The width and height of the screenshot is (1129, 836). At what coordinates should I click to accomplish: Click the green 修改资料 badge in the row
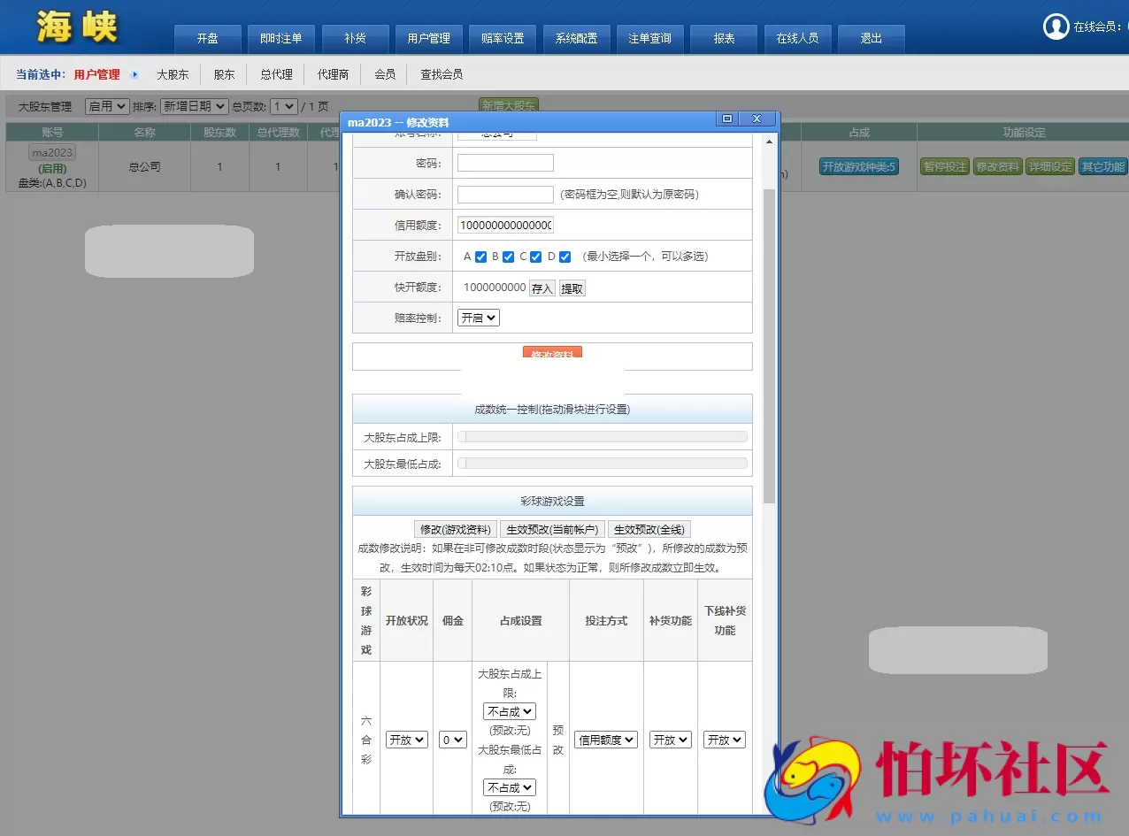coord(997,165)
